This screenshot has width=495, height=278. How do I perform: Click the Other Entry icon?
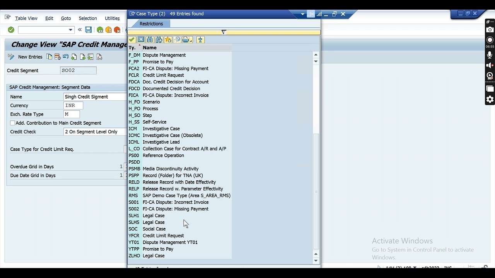click(x=91, y=57)
